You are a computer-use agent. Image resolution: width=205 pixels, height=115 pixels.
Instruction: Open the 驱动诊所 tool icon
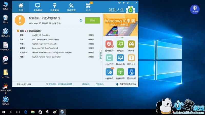click(131, 74)
